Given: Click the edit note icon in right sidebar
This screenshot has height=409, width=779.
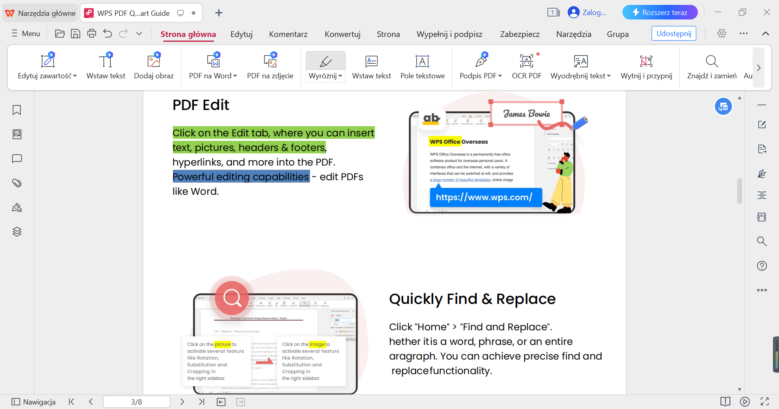Looking at the screenshot, I should click(762, 125).
